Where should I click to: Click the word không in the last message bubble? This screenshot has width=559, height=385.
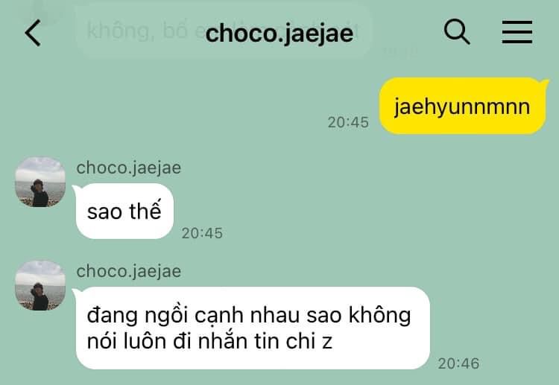pos(379,316)
